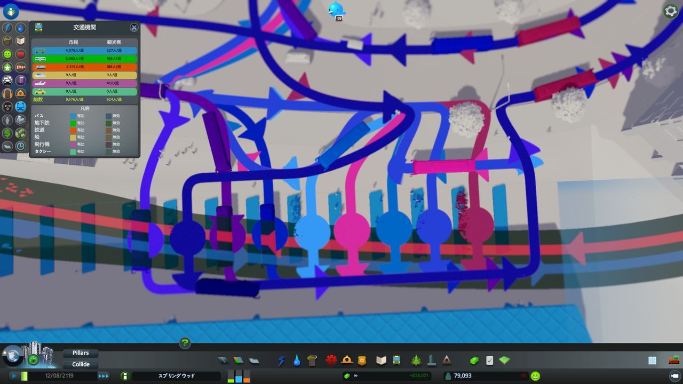The height and width of the screenshot is (384, 683).
Task: Open the outside connections info view
Action: pyautogui.click(x=20, y=120)
